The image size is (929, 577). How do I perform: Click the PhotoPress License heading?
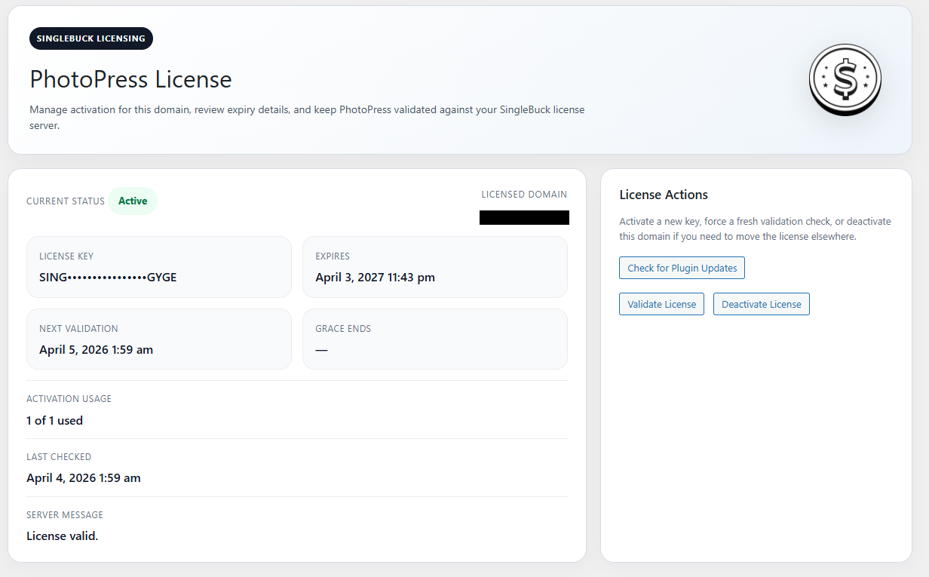pos(130,79)
